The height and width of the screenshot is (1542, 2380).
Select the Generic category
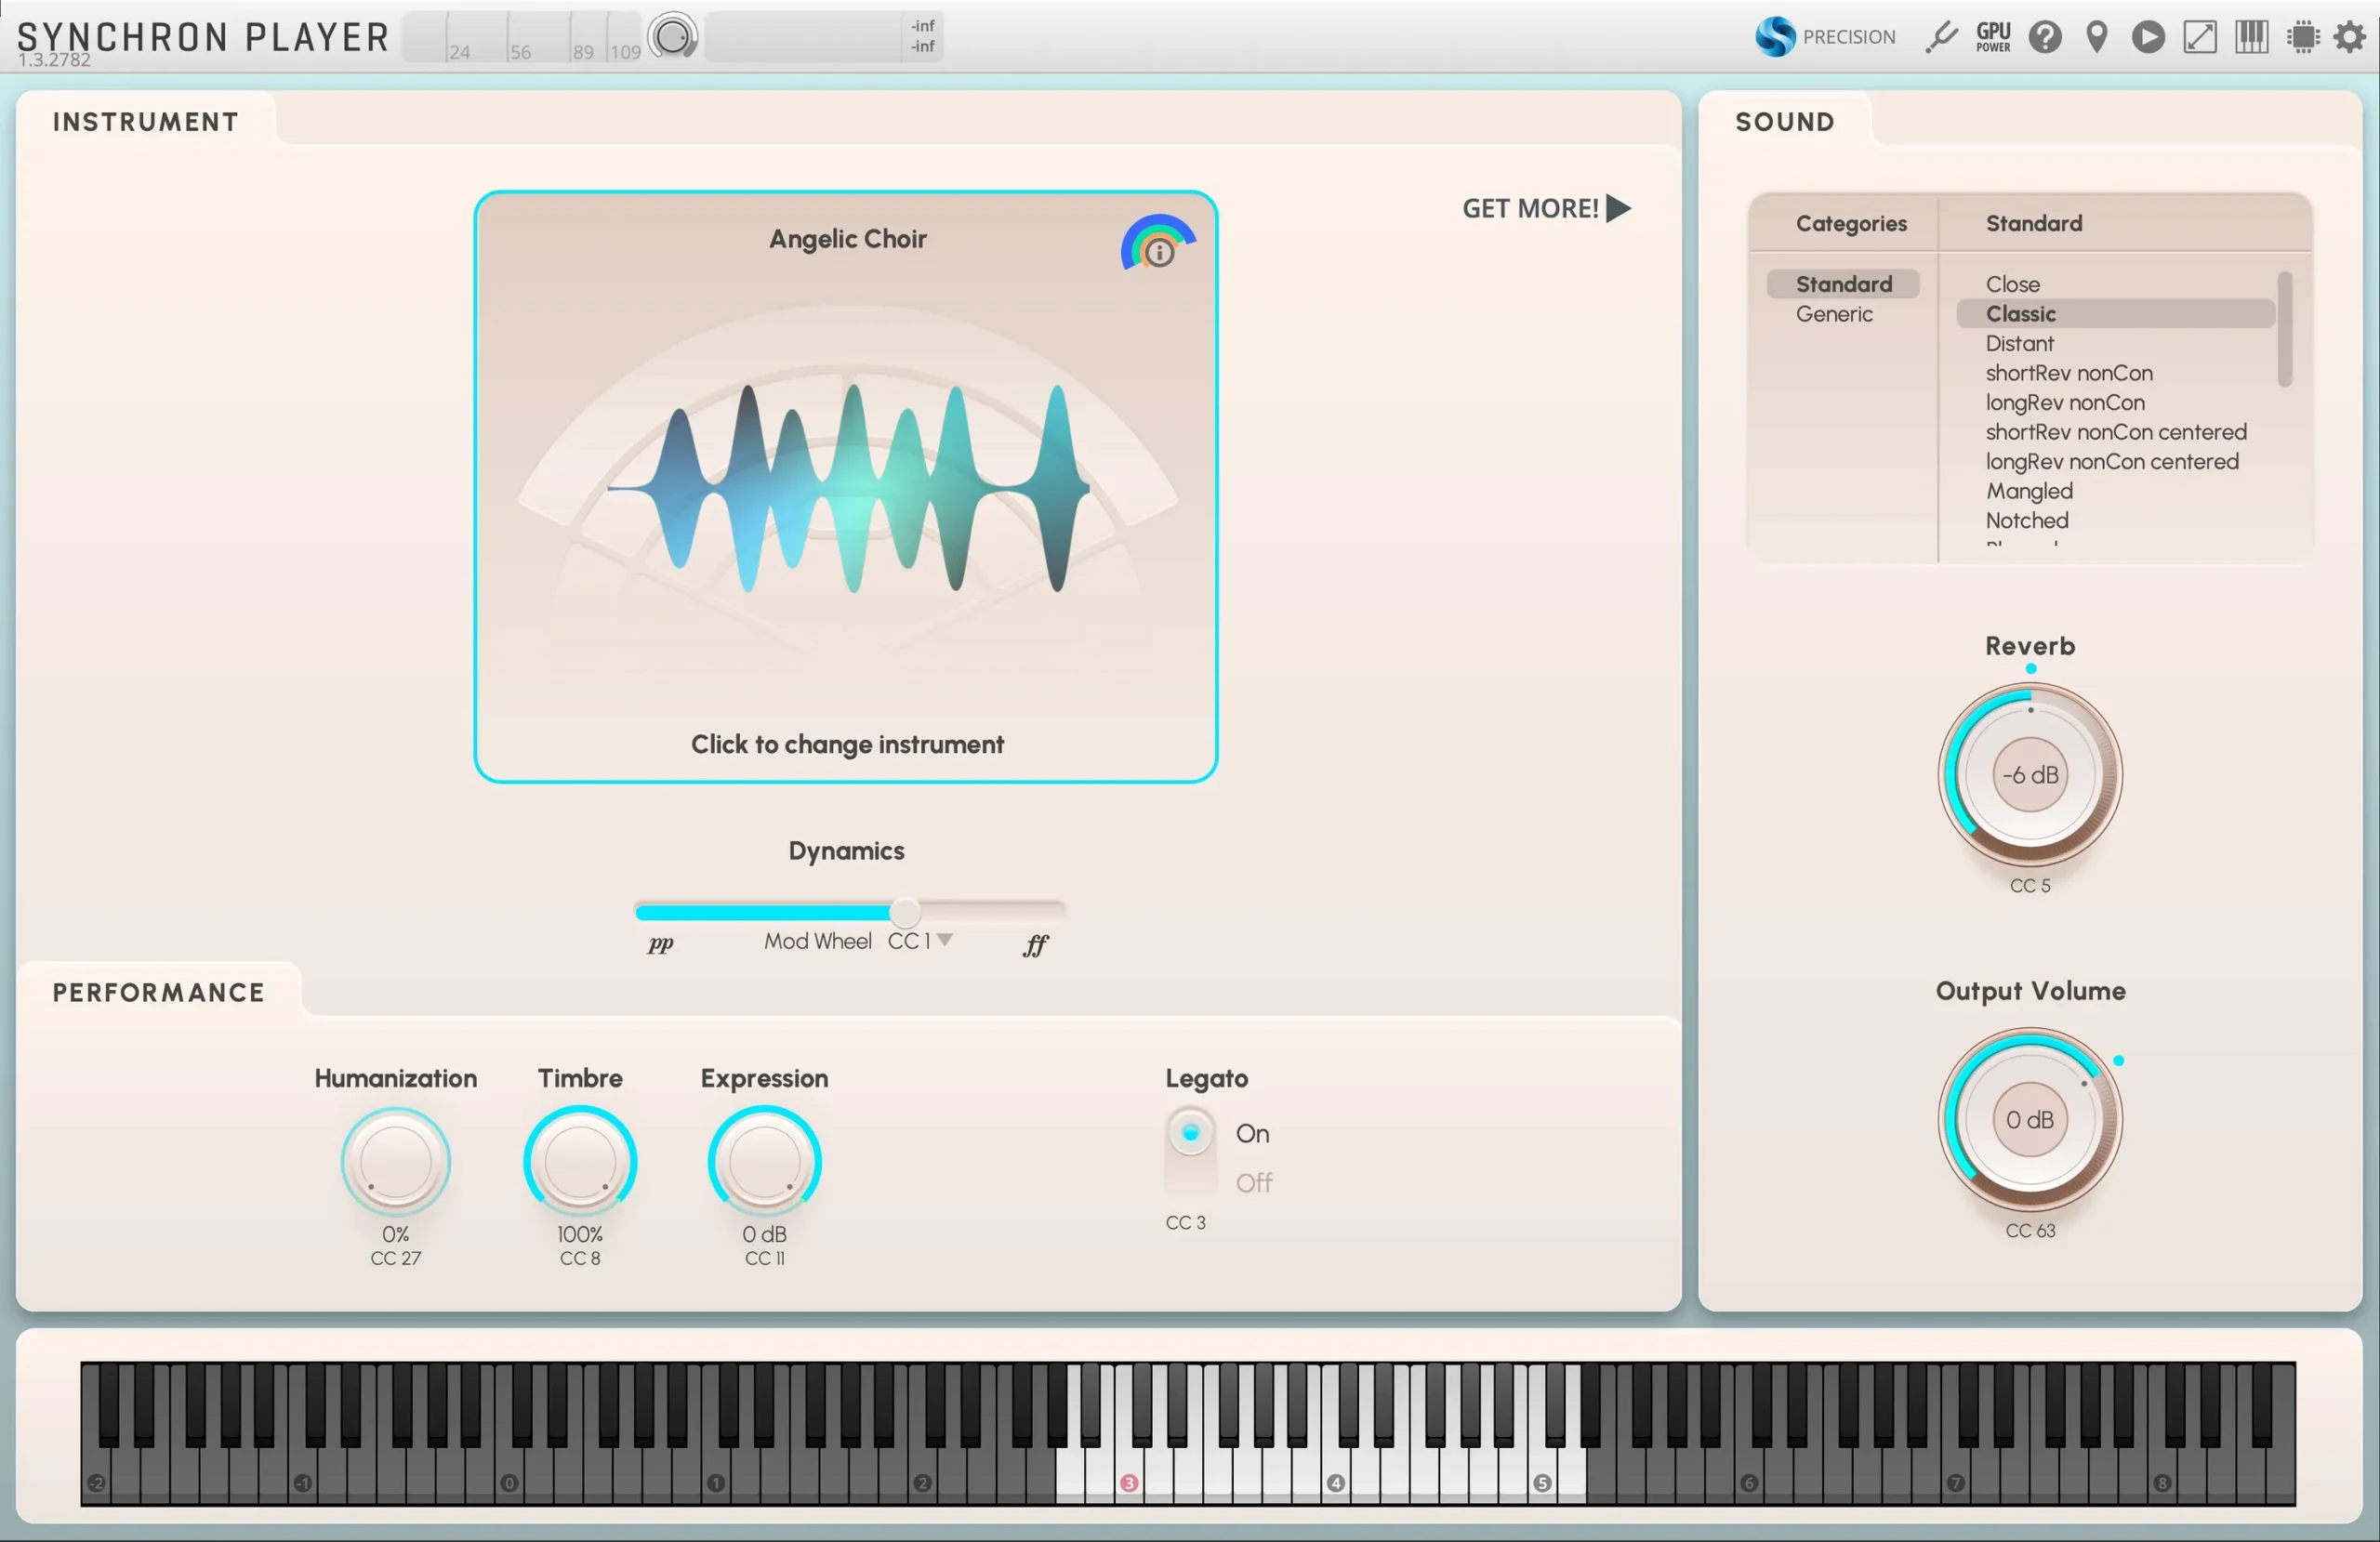click(x=1834, y=314)
